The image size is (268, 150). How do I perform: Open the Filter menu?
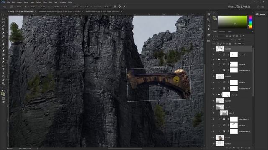click(x=45, y=2)
